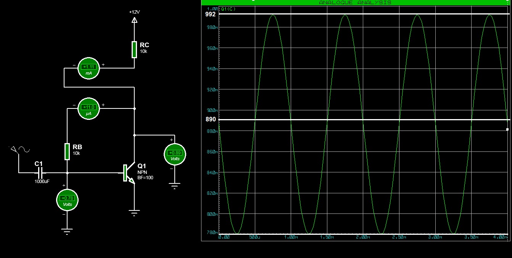This screenshot has width=512, height=258.
Task: Click the BF=100 property text of Q1
Action: point(145,178)
